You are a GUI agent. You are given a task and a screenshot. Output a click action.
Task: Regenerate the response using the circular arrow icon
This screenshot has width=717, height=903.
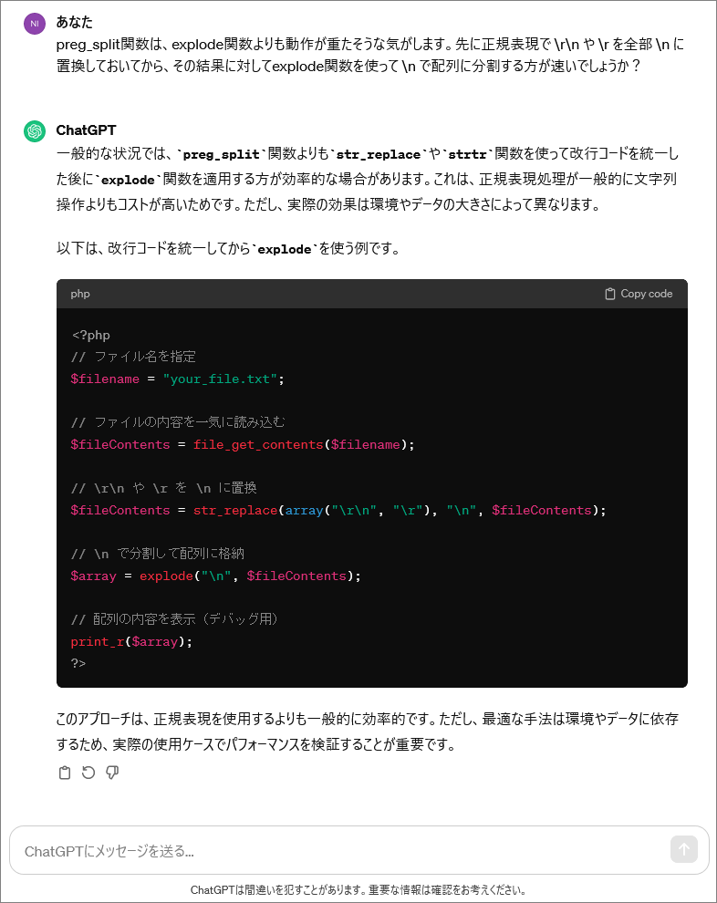[88, 773]
